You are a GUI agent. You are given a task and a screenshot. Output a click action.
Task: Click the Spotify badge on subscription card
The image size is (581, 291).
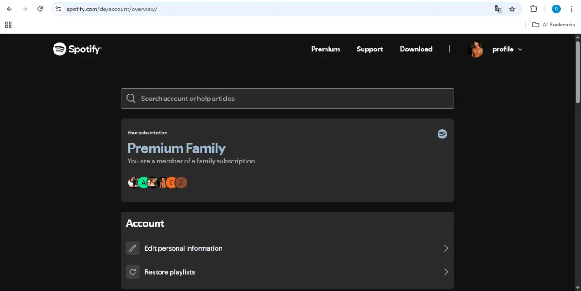click(x=442, y=134)
